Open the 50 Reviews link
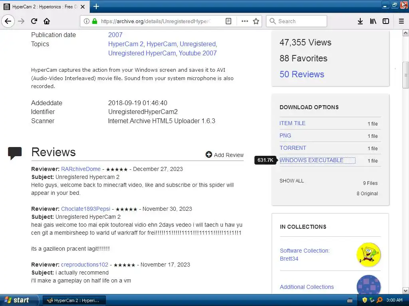This screenshot has height=306, width=409. pos(302,74)
